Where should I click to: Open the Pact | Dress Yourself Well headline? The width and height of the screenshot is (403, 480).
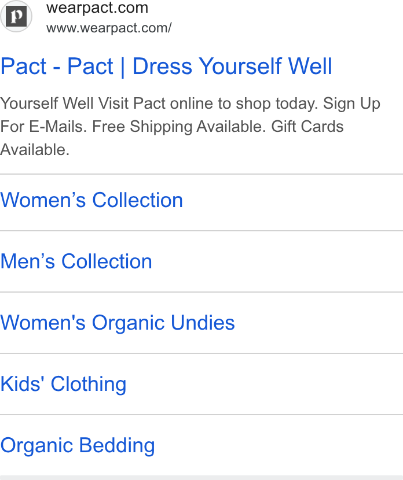(166, 66)
